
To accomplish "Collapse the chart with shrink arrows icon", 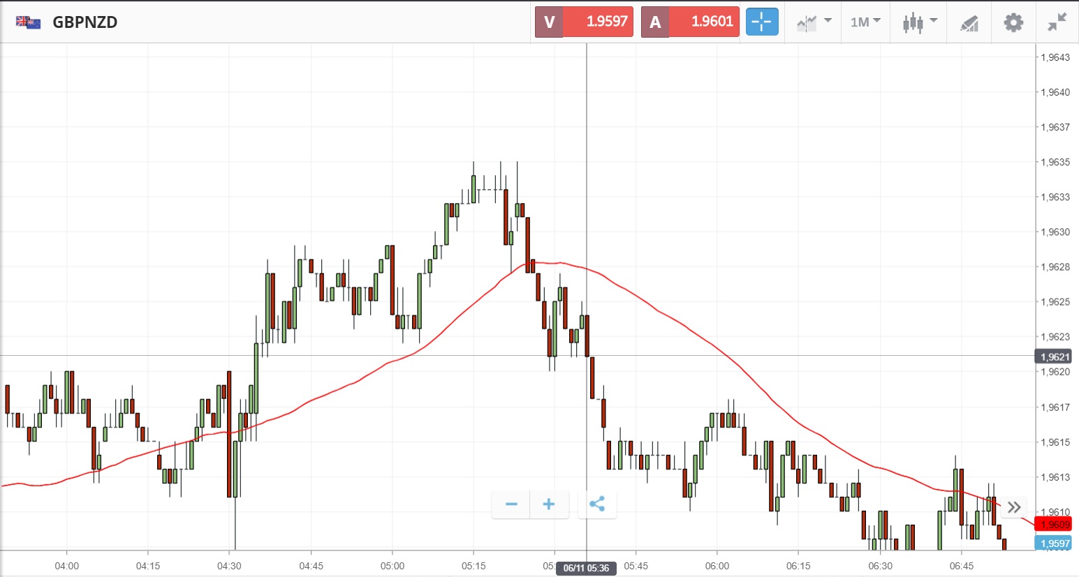I will click(x=1057, y=22).
